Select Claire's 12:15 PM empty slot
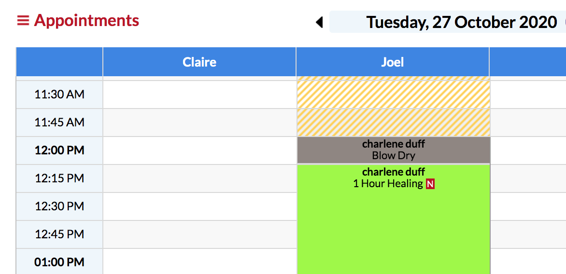566x274 pixels. coord(199,178)
